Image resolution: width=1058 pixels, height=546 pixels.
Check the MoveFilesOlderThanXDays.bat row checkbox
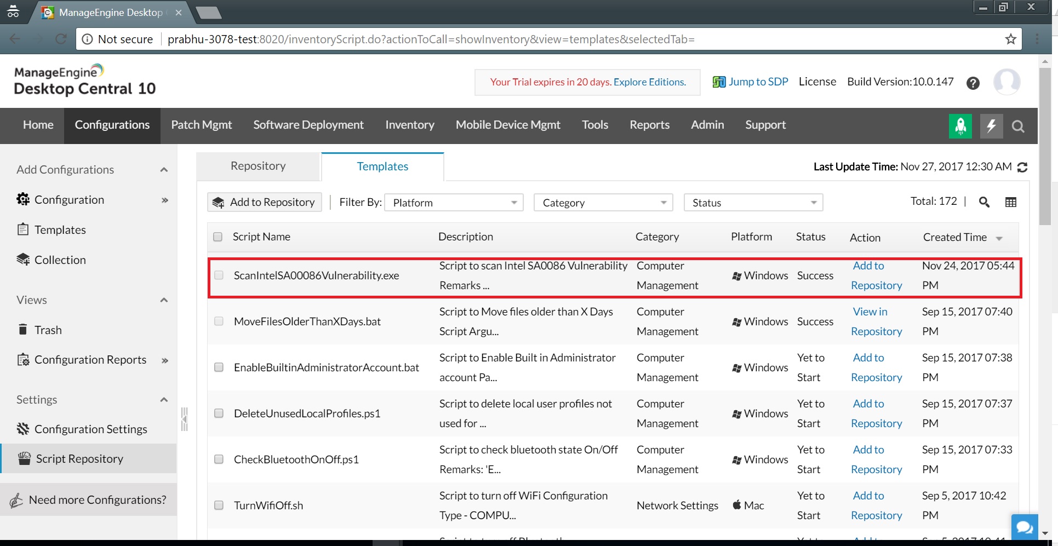coord(219,321)
